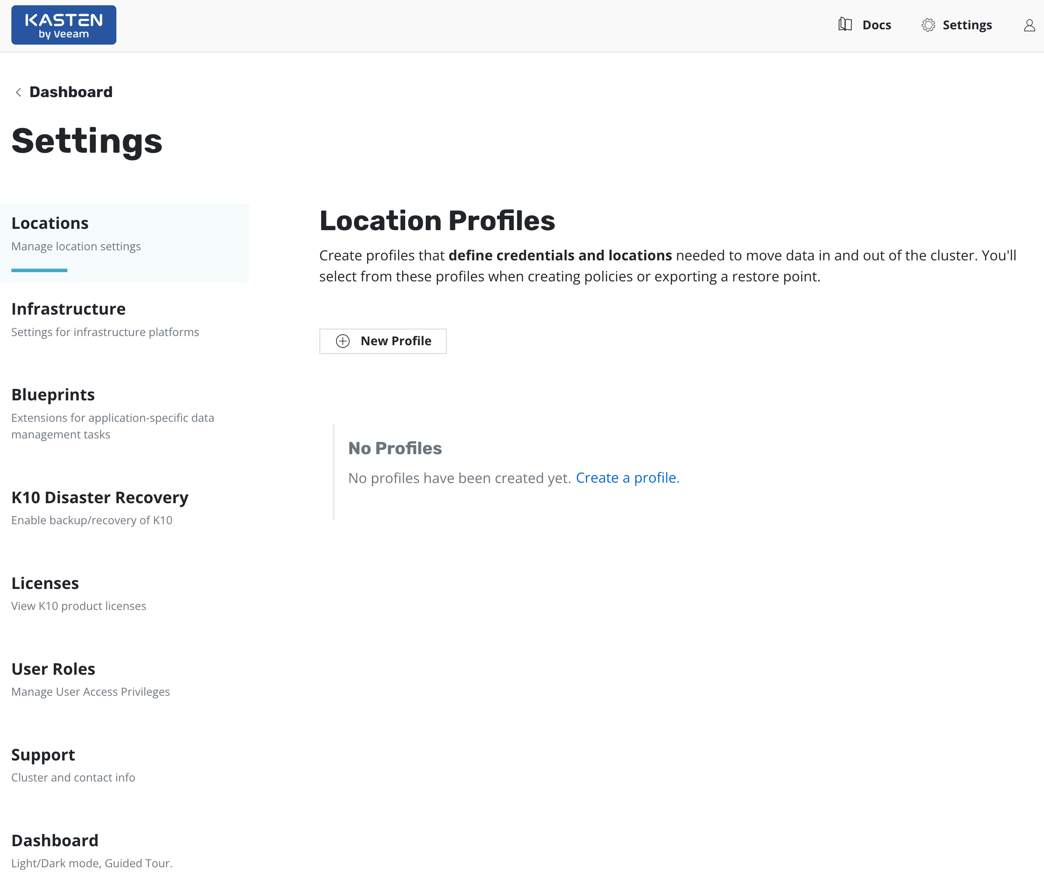Open the user account icon
This screenshot has width=1044, height=883.
(1029, 25)
